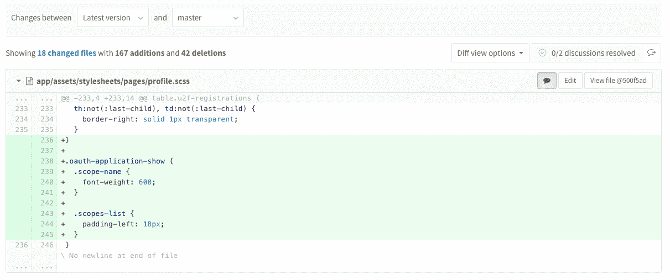Click the file document icon beside profile.scss
Viewport: 670px width, 280px height.
[x=29, y=81]
